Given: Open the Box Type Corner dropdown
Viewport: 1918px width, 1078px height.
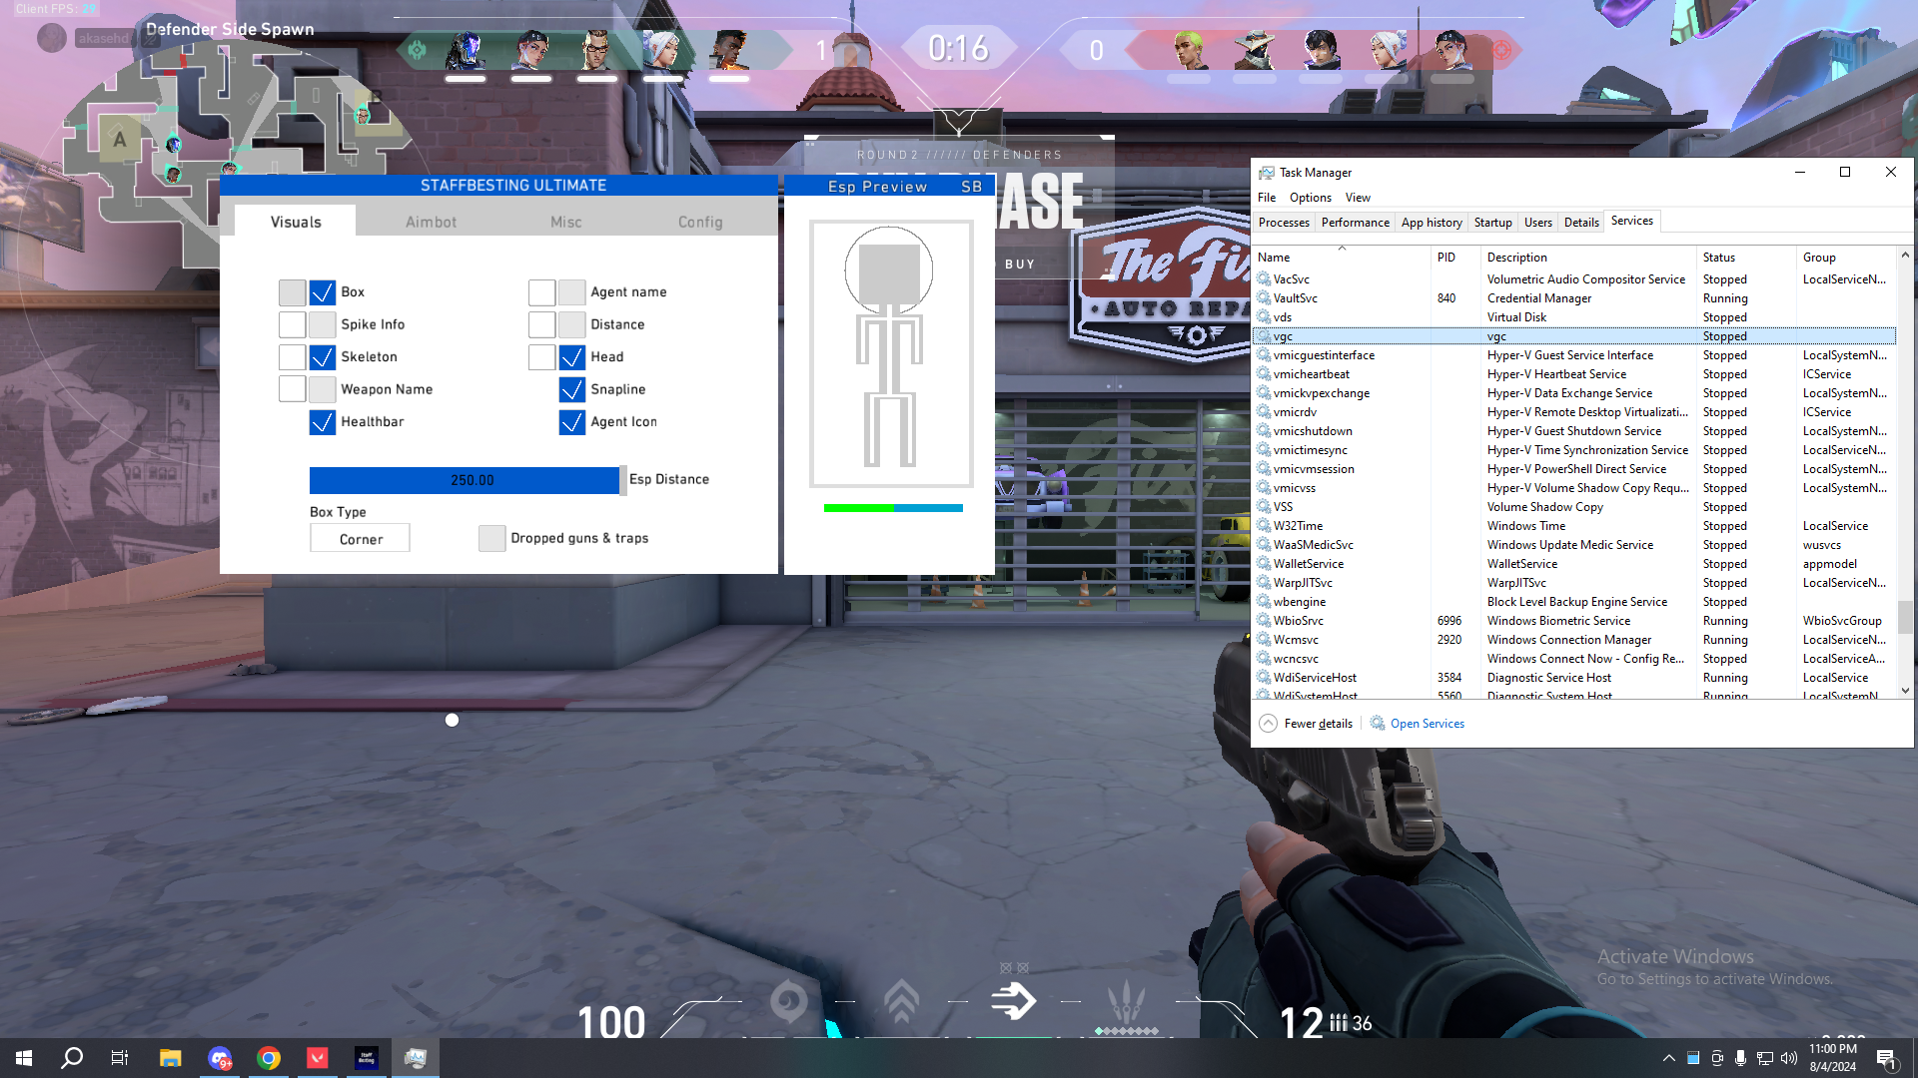Looking at the screenshot, I should (360, 539).
